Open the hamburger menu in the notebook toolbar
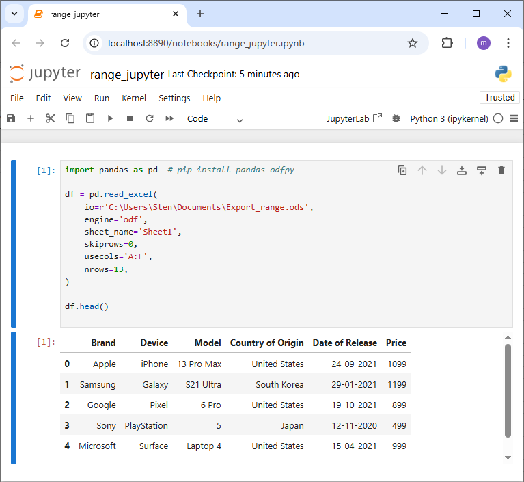 coord(514,118)
